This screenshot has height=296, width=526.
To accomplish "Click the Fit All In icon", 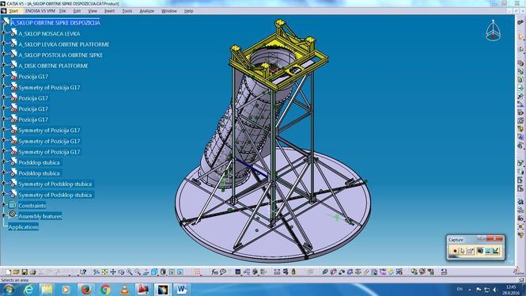I will (105, 271).
